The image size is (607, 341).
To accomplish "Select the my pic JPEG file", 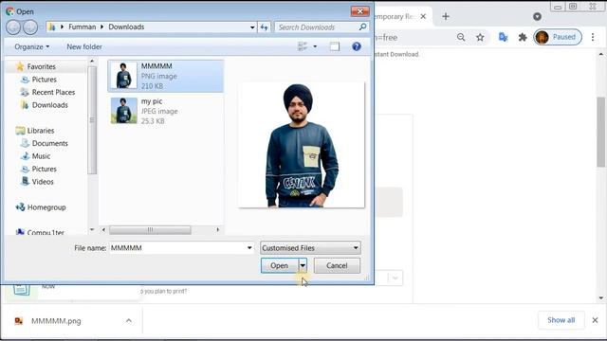I will 166,111.
